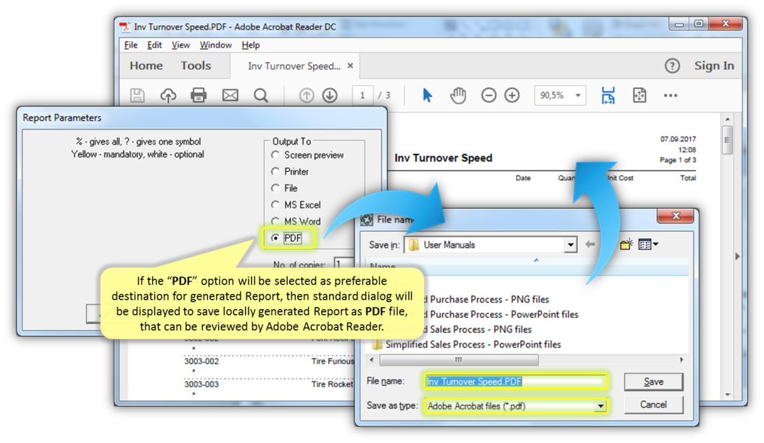Switch to the Home tab
Image resolution: width=764 pixels, height=443 pixels.
coord(146,66)
